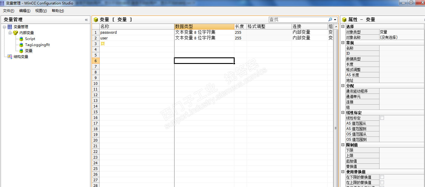Click the 连接 column header
The width and height of the screenshot is (425, 187).
(x=309, y=27)
